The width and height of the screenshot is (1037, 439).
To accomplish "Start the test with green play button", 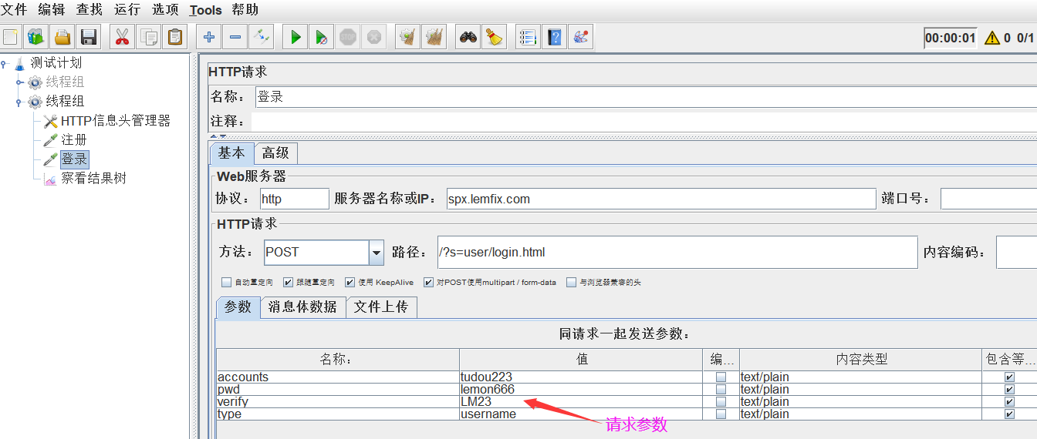I will tap(295, 37).
